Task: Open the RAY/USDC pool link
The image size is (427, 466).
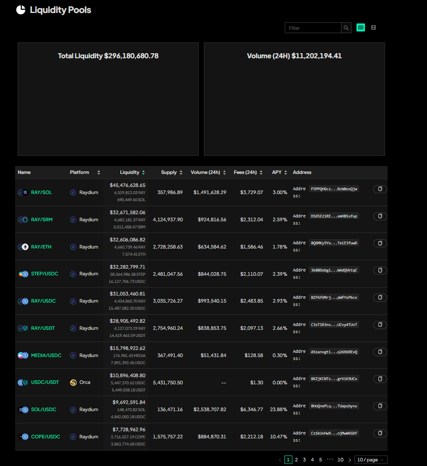Action: point(44,301)
